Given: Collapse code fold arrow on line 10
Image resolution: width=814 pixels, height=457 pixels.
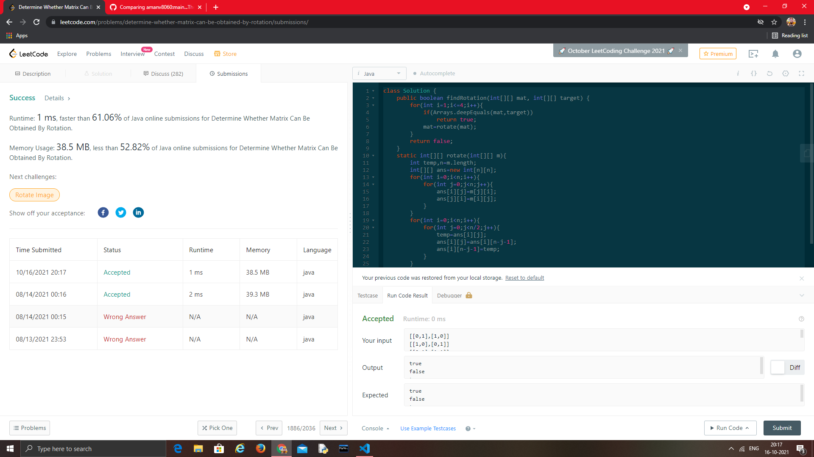Looking at the screenshot, I should [373, 156].
